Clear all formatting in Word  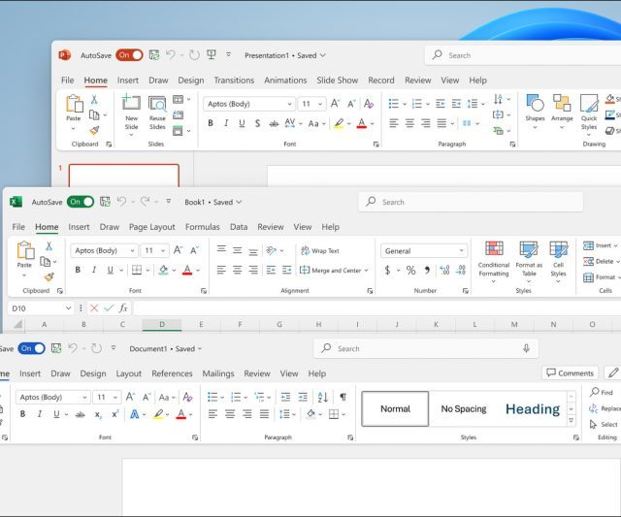[x=187, y=397]
